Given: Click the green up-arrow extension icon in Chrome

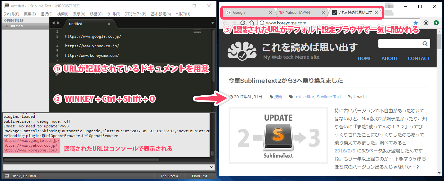Looking at the screenshot, I should click(x=436, y=23).
